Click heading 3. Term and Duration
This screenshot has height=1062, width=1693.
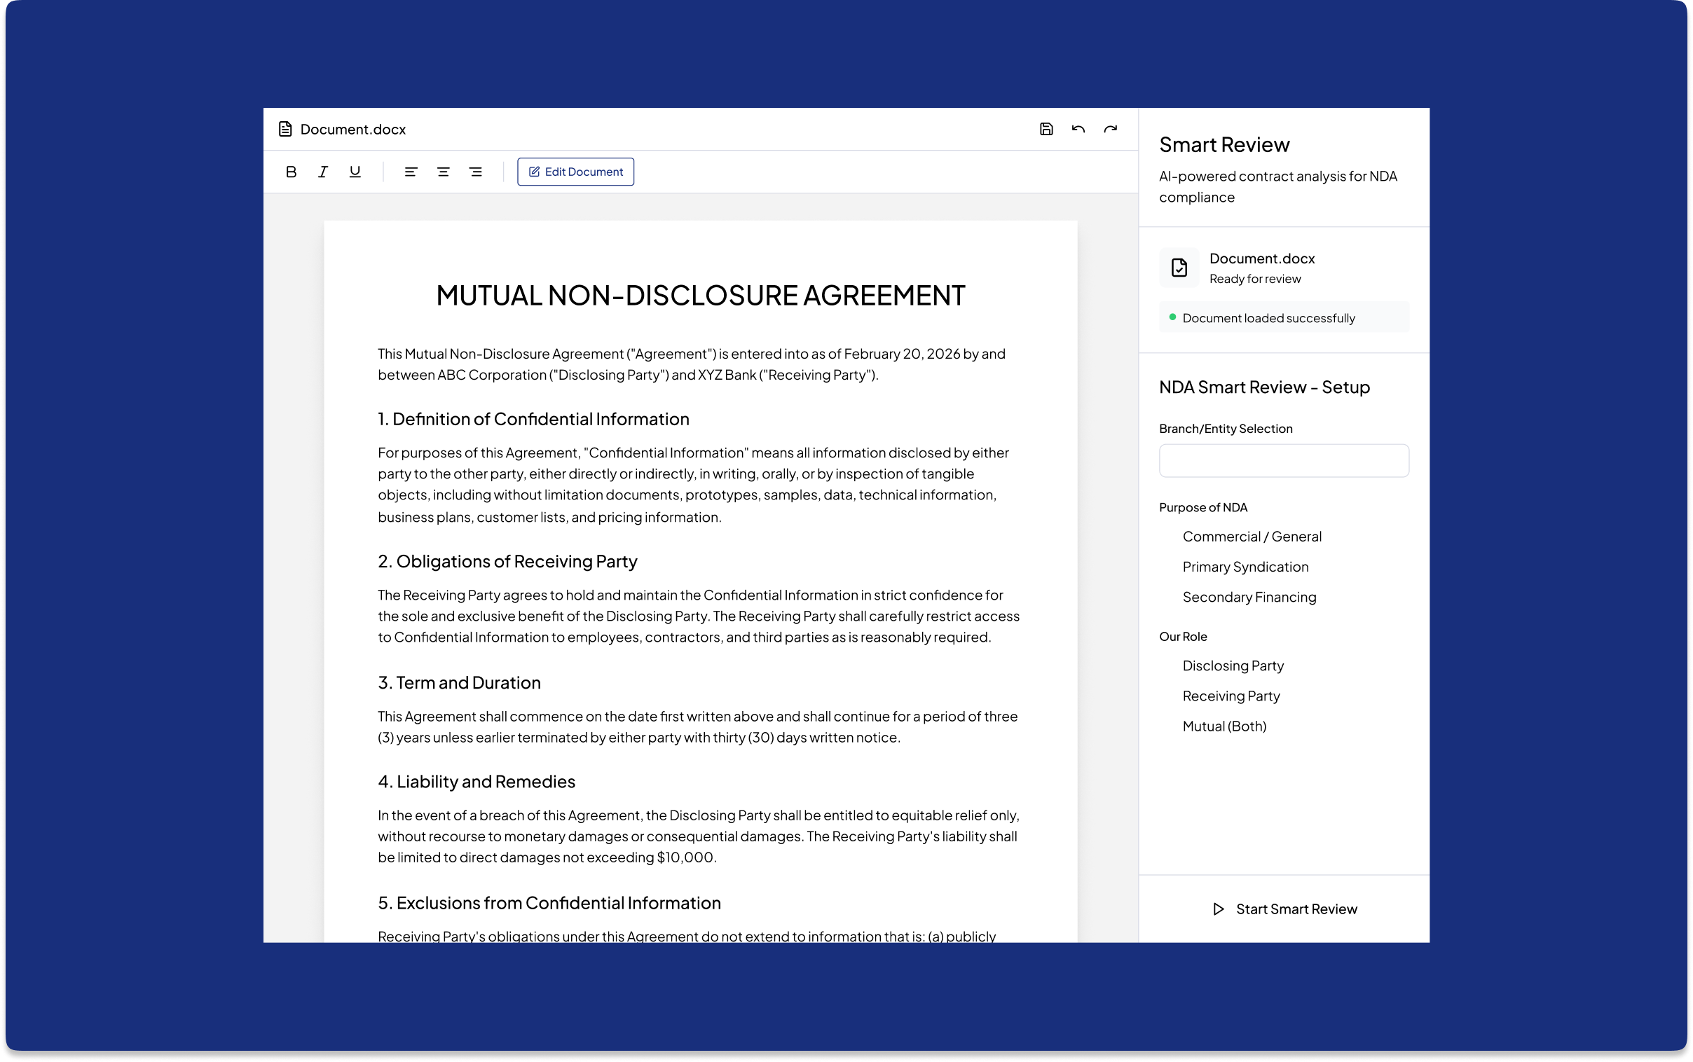point(460,683)
